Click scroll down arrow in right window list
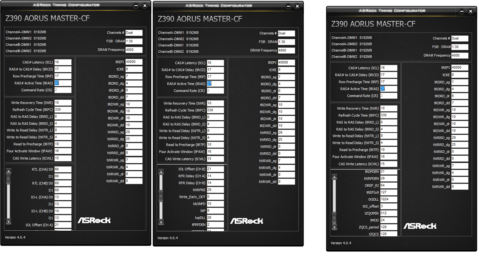Screen dimensions: 485x273 [334, 227]
